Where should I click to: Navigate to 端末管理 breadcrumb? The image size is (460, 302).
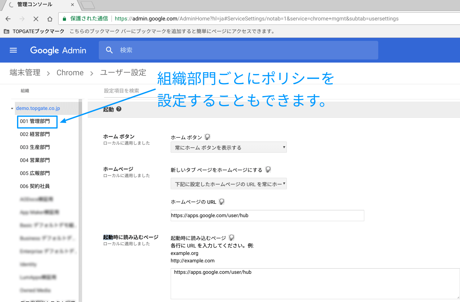25,72
